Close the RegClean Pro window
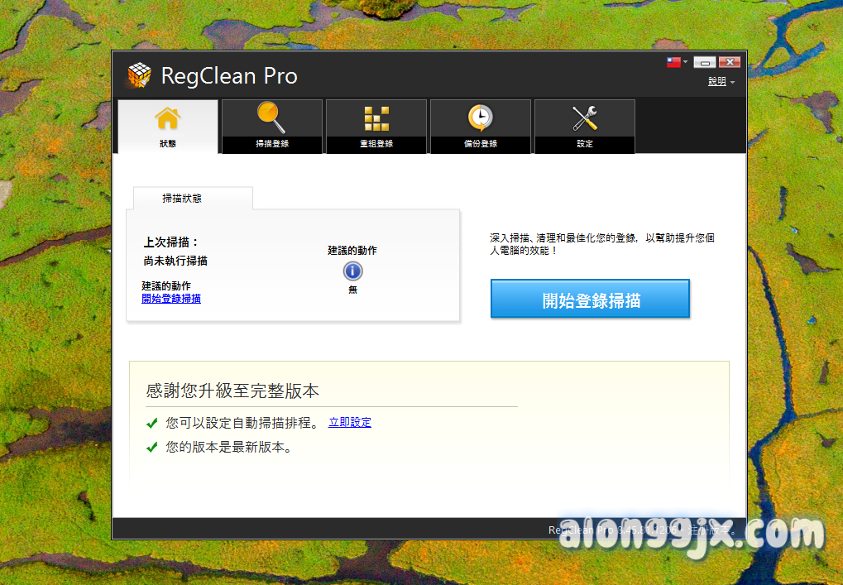 [x=729, y=62]
